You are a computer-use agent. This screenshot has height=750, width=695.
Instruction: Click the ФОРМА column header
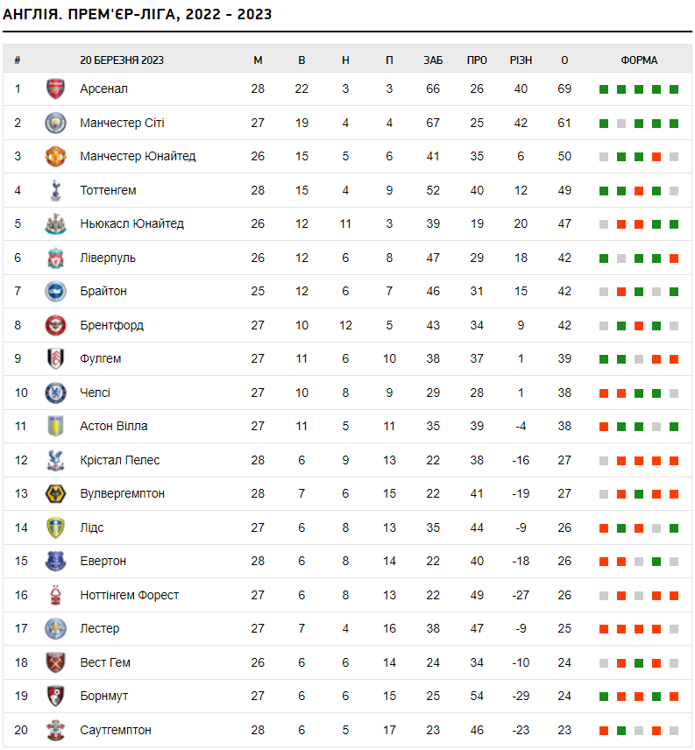(x=639, y=60)
